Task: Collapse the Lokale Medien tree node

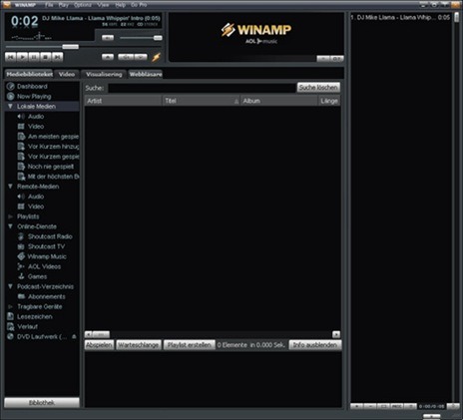Action: click(x=10, y=106)
